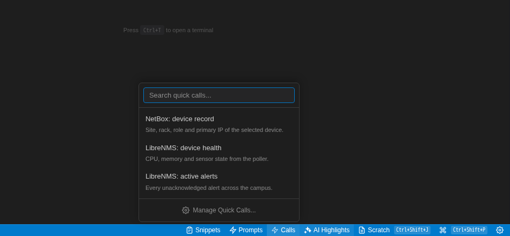The height and width of the screenshot is (236, 510).
Task: Click the AI Highlights sparkle icon
Action: tap(308, 230)
